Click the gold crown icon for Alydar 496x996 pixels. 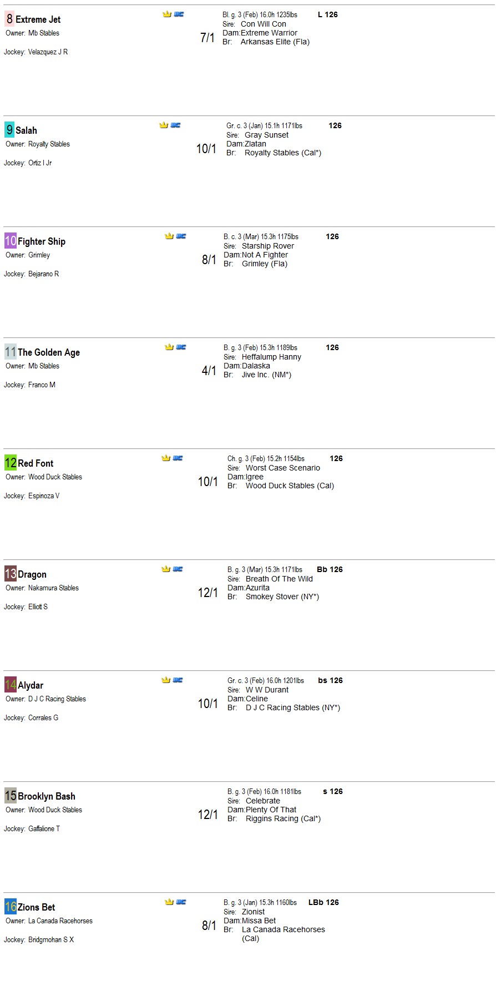[166, 680]
